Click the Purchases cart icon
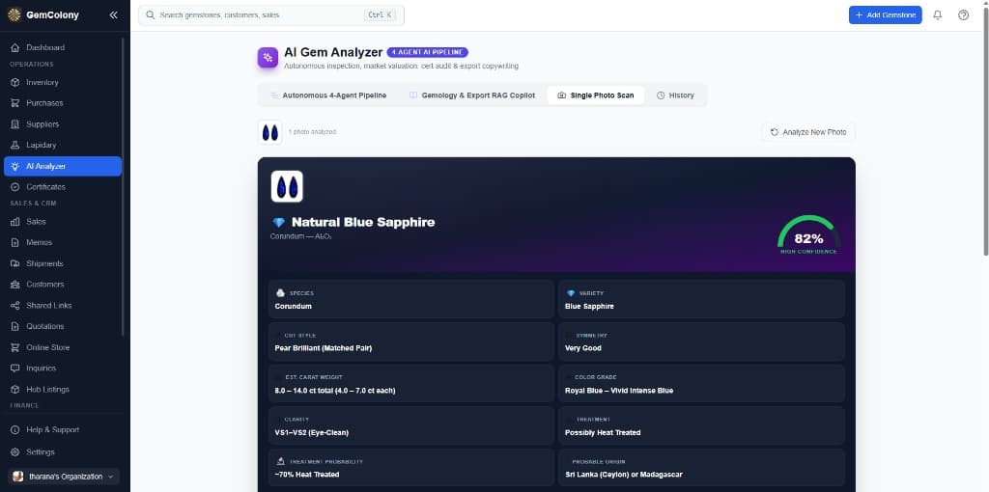Screen dimensions: 989x492 pyautogui.click(x=15, y=103)
